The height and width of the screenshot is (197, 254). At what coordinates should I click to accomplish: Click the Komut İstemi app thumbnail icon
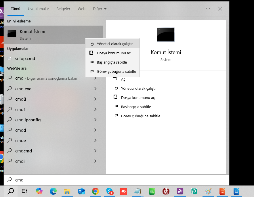12,33
